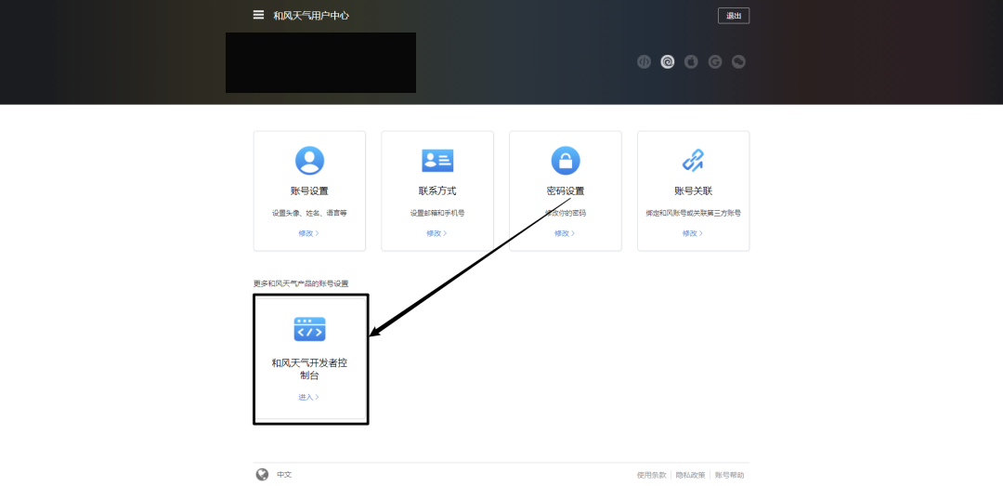1003x486 pixels.
Task: Click the 退出 logout button
Action: (x=733, y=16)
